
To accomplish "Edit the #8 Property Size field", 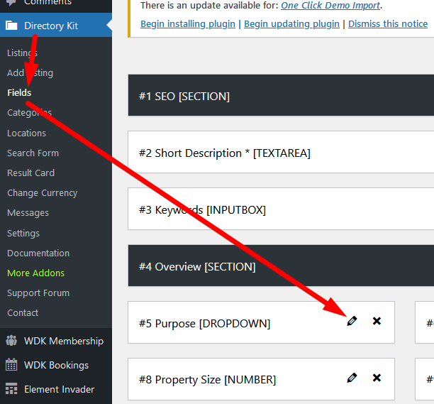I will pyautogui.click(x=352, y=378).
